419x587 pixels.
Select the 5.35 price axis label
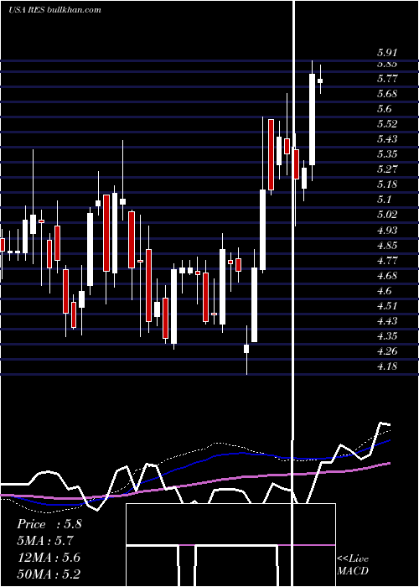pos(387,154)
